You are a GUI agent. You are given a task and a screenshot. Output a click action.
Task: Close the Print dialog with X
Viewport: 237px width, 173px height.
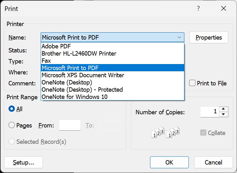(223, 8)
